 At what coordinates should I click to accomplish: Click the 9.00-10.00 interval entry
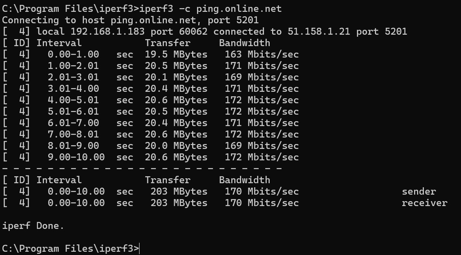[76, 157]
